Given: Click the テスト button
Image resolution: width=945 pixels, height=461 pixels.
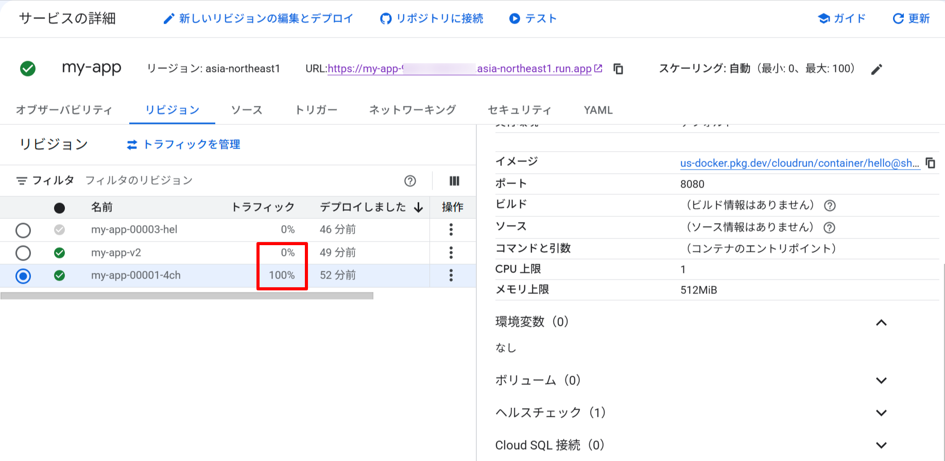Looking at the screenshot, I should 533,19.
